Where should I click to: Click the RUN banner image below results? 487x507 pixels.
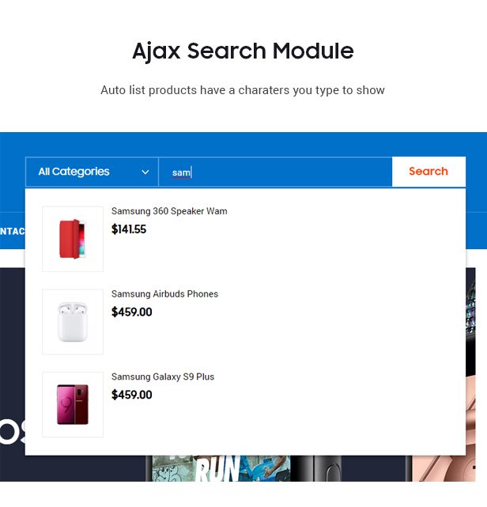pos(218,468)
